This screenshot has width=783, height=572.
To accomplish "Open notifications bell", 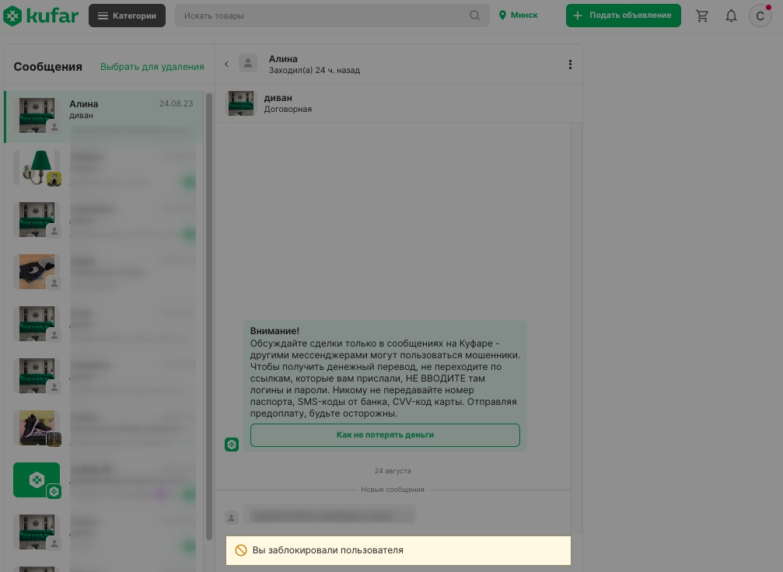I will (731, 16).
